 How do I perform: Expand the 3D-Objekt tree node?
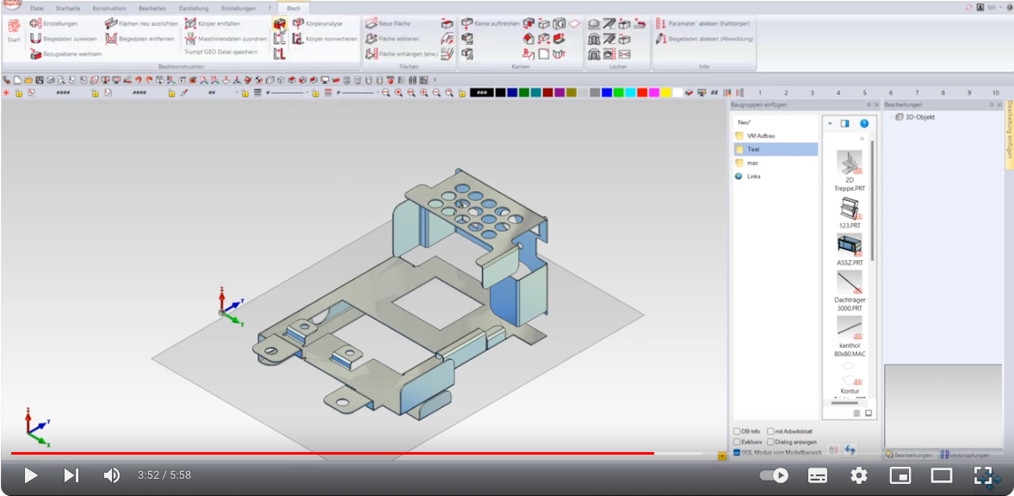pyautogui.click(x=890, y=117)
